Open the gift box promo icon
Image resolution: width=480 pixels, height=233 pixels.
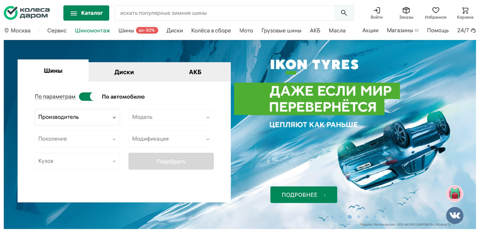tap(455, 194)
